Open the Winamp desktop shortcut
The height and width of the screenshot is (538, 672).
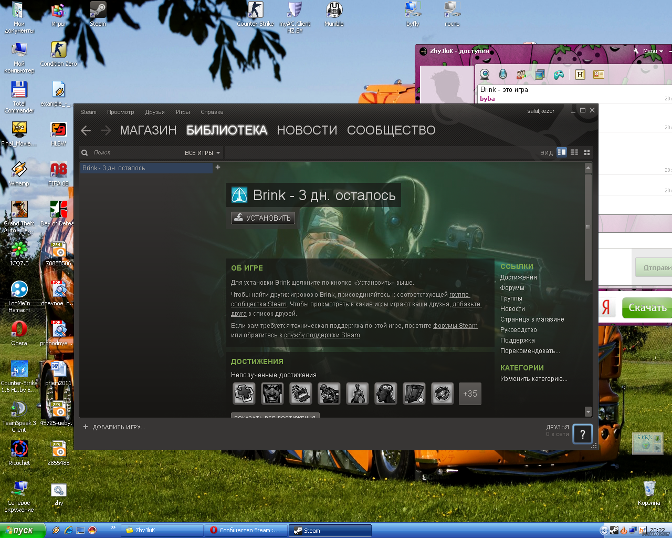[19, 174]
